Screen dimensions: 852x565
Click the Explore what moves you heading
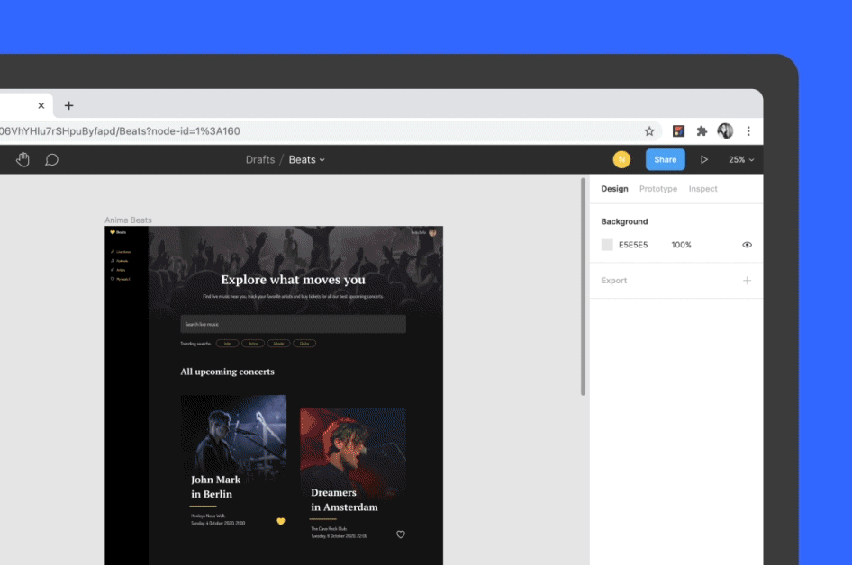click(293, 280)
